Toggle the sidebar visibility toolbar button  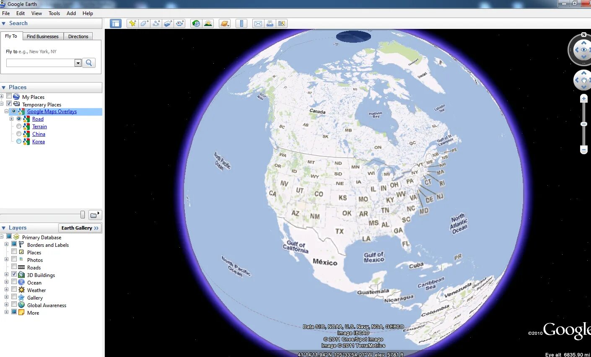click(x=115, y=23)
